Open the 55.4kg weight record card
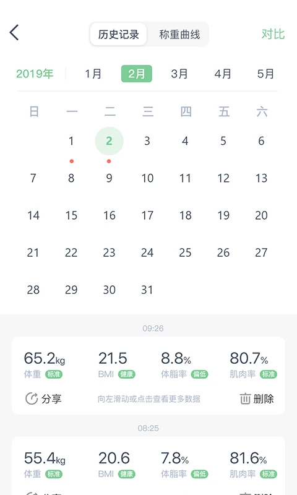 148,466
